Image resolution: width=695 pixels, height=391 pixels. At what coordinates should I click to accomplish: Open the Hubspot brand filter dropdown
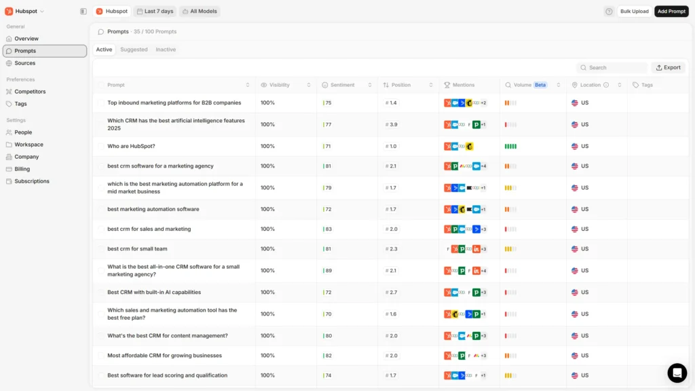(x=112, y=11)
